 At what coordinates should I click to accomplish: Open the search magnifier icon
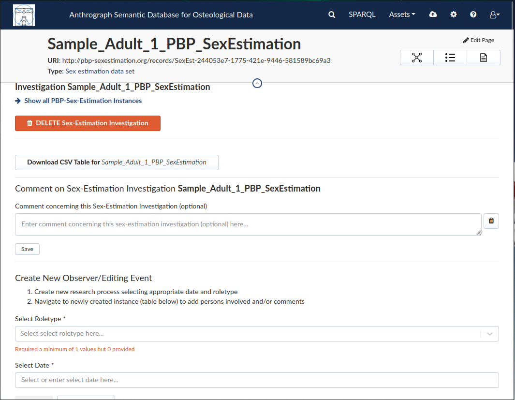pos(332,15)
